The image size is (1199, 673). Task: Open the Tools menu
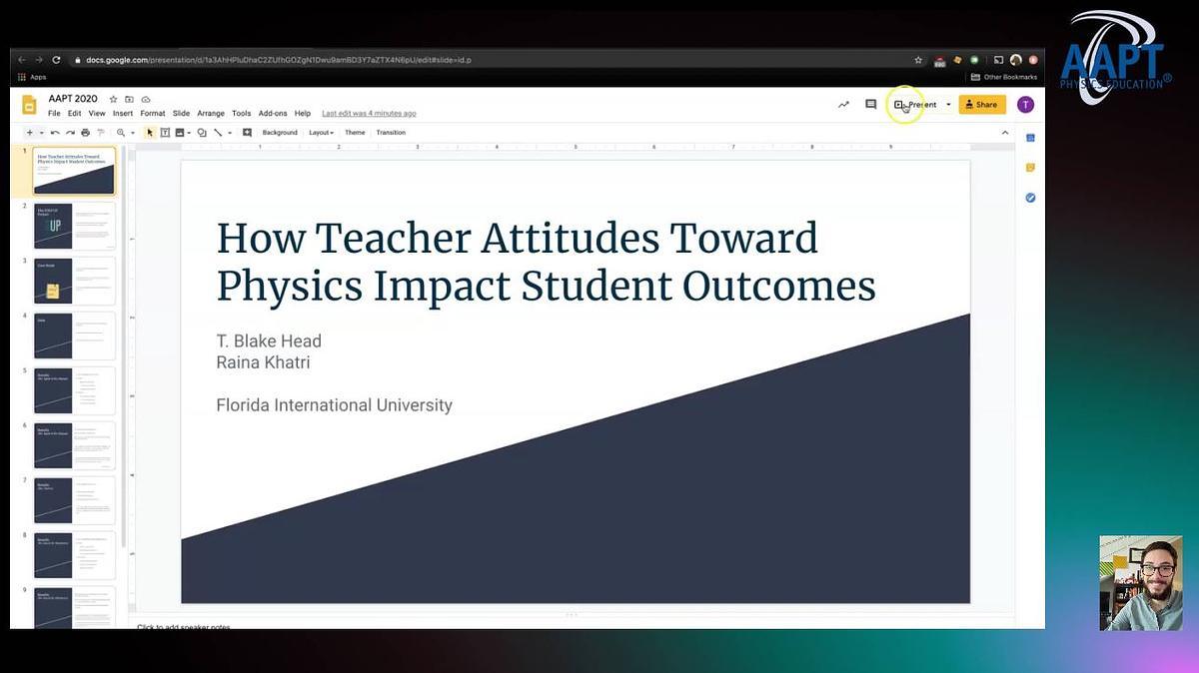[x=242, y=114]
